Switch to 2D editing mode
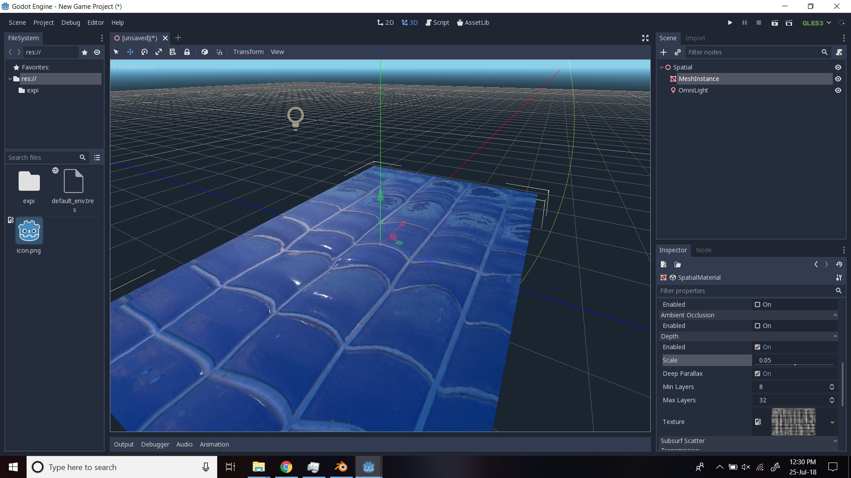The image size is (851, 478). tap(385, 22)
